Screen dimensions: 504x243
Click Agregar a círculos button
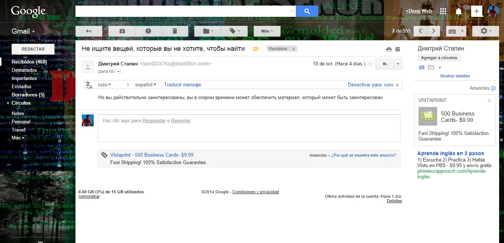[x=439, y=58]
